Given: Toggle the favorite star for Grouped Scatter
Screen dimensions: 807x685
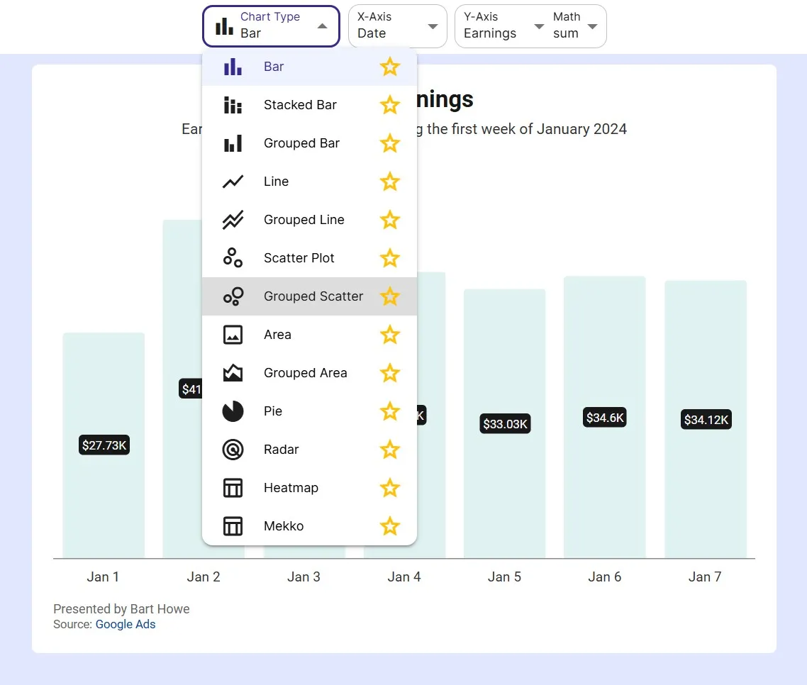Looking at the screenshot, I should point(390,296).
